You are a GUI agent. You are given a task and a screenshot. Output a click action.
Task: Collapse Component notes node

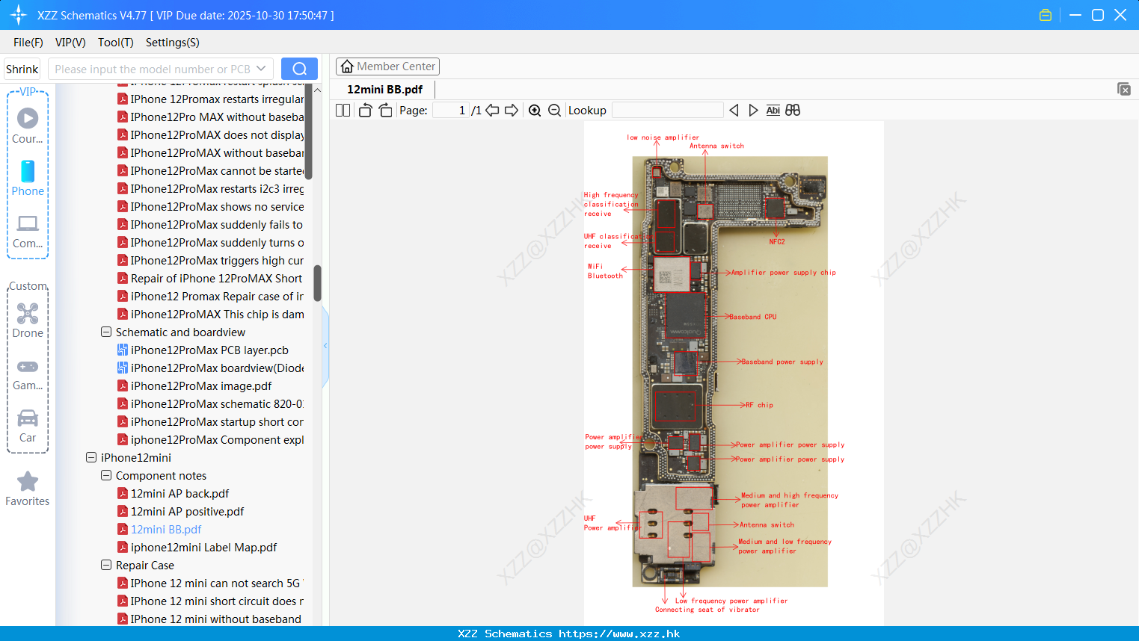[x=106, y=475]
